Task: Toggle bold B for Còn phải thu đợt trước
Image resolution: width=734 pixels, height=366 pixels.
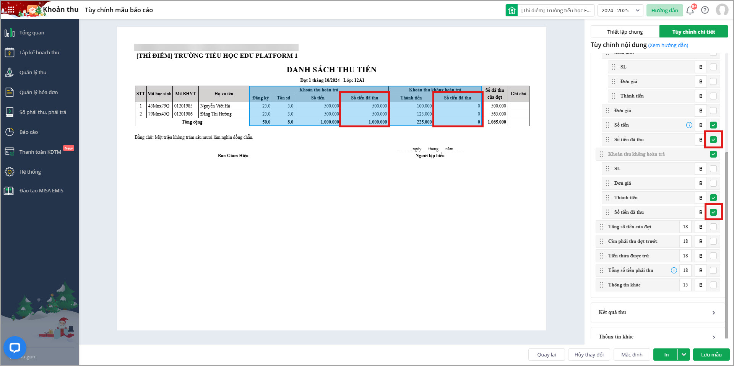Action: tap(701, 241)
